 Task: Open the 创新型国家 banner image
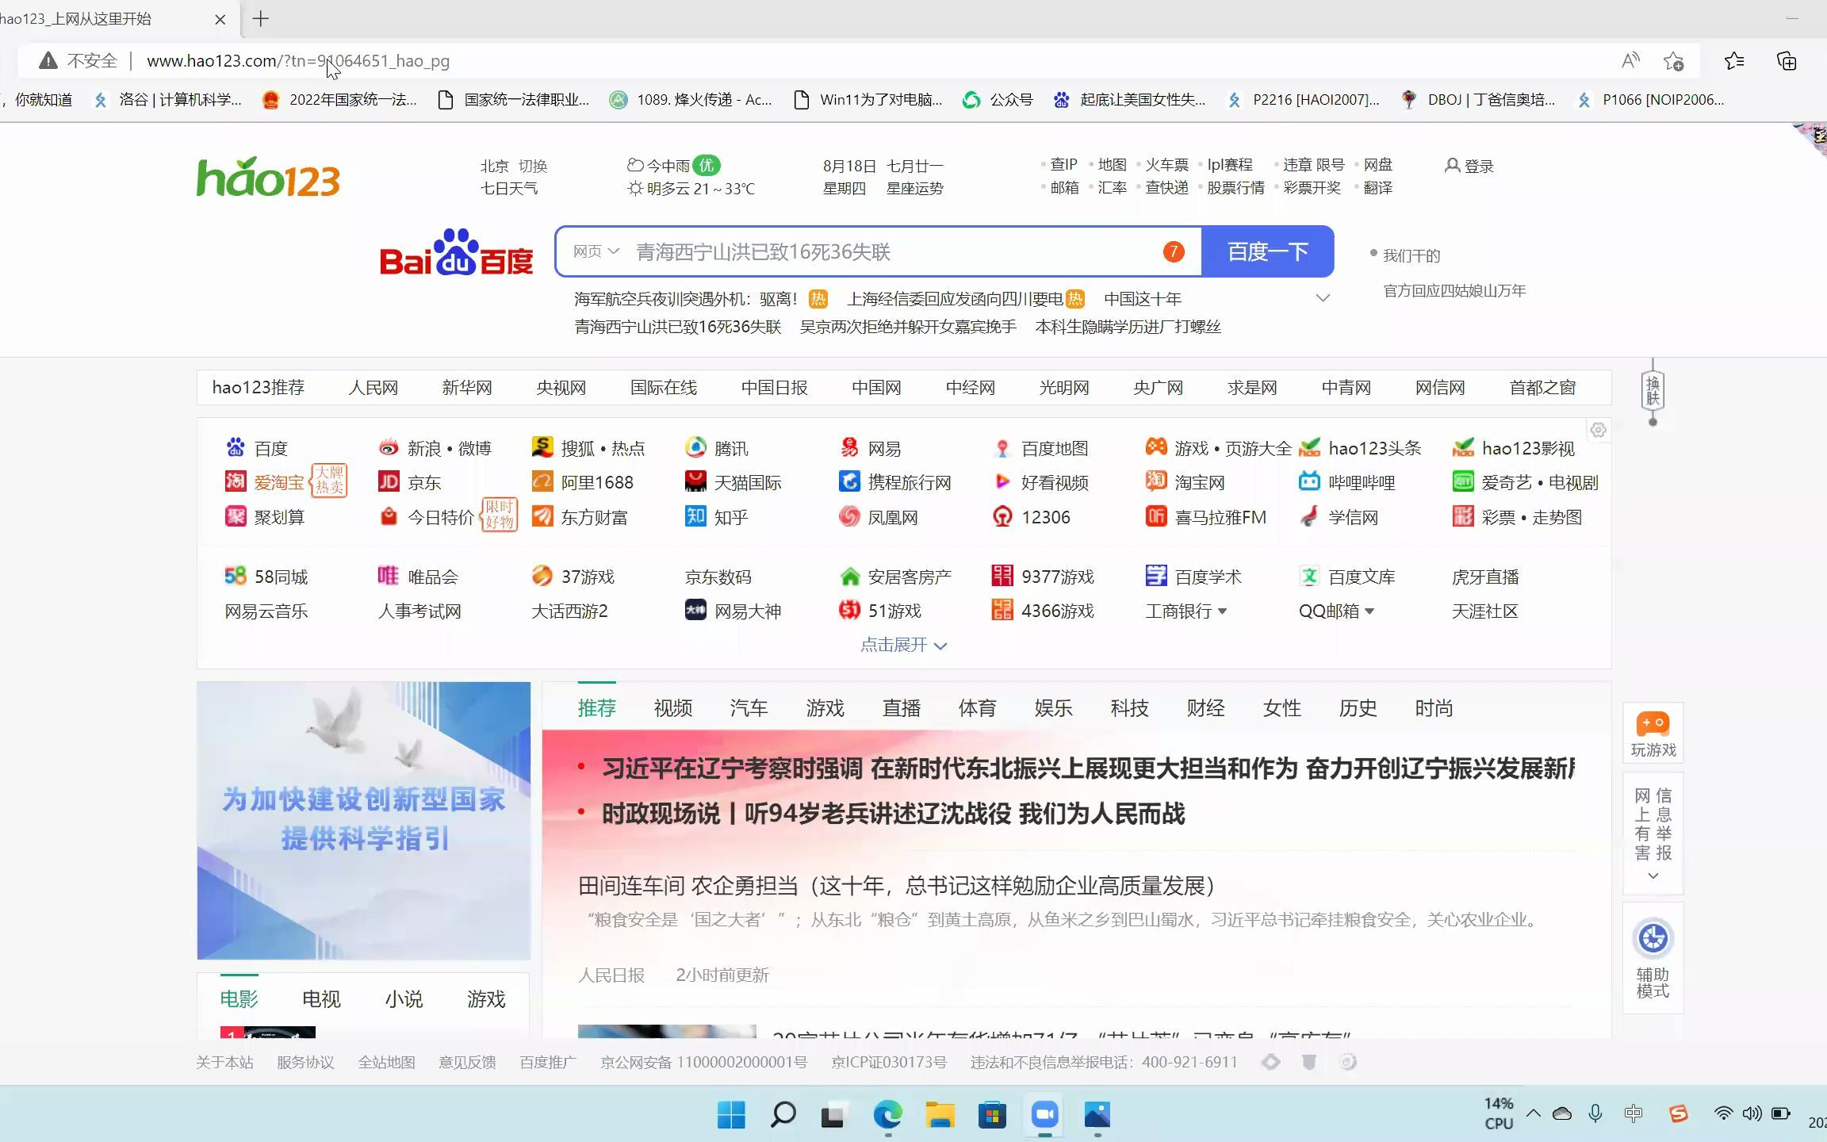(363, 820)
